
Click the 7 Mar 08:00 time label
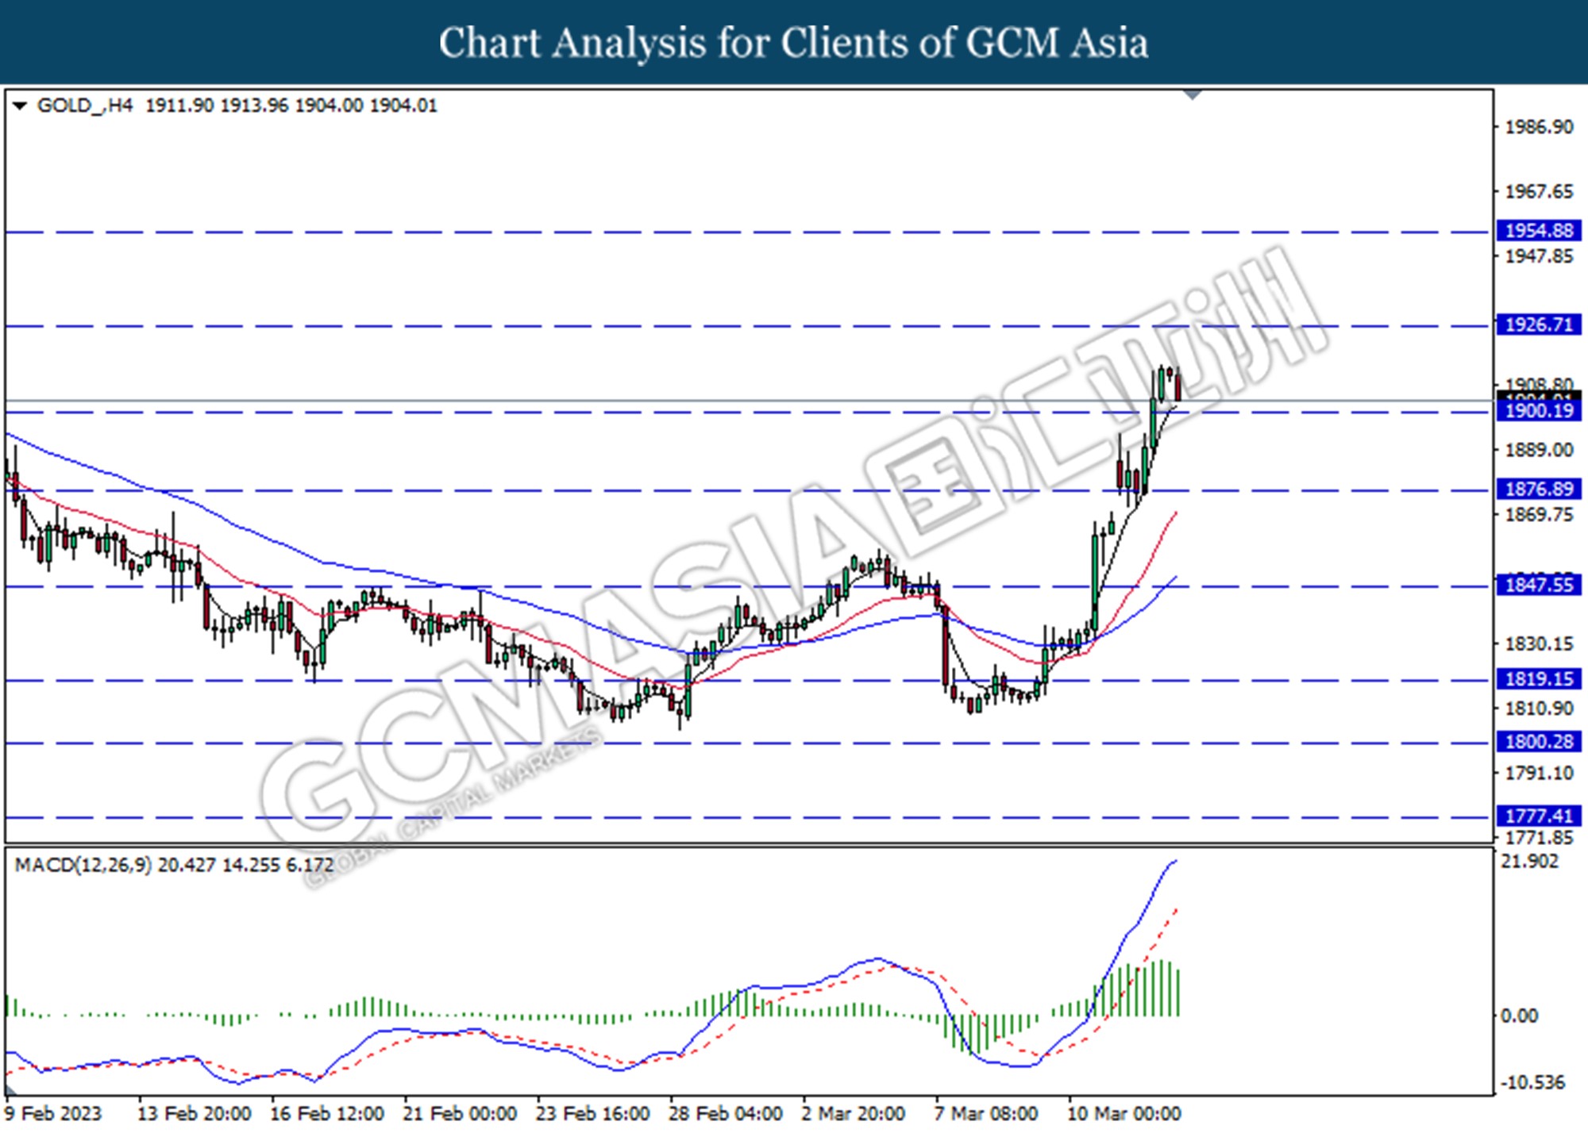click(986, 1114)
